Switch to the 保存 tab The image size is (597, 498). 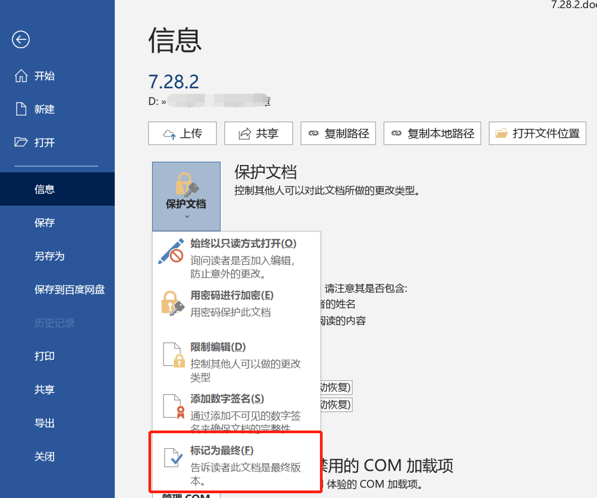[x=44, y=223]
